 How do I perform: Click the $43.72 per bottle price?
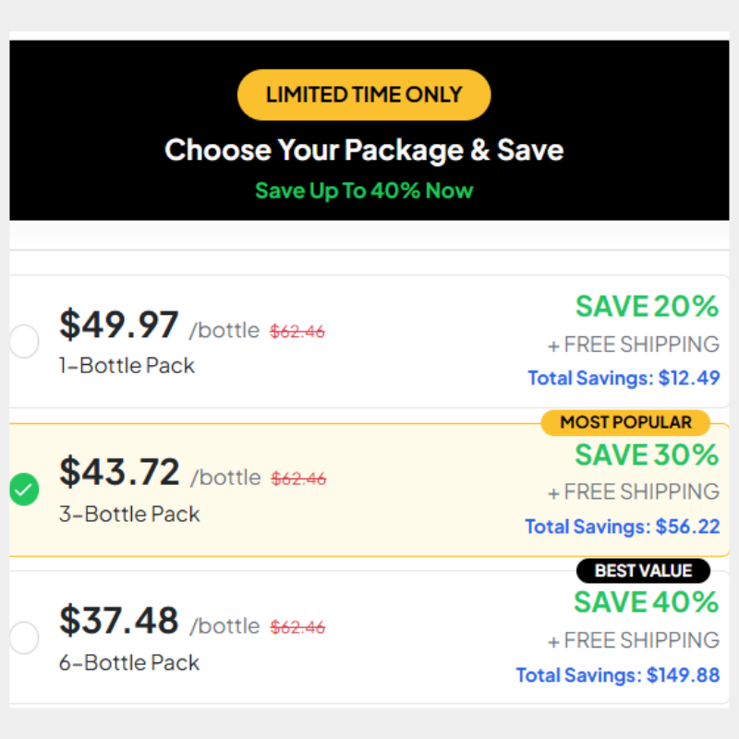click(x=119, y=472)
